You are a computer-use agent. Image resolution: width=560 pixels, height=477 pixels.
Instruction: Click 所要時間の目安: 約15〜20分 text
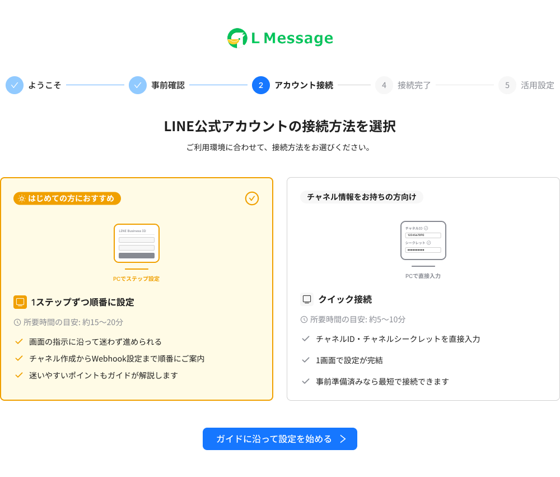(x=73, y=322)
